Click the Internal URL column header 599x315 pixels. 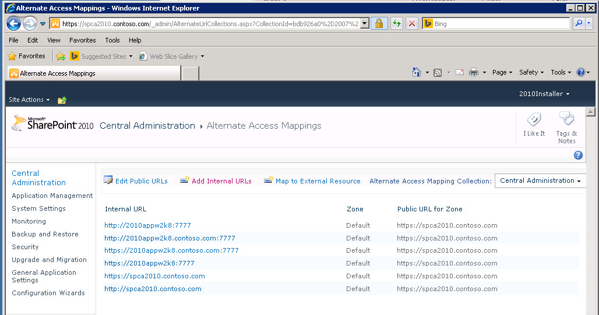(x=125, y=209)
